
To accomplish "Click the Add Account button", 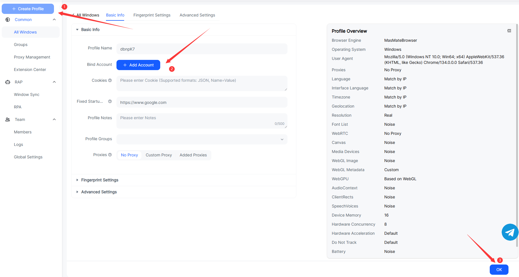I will (138, 65).
